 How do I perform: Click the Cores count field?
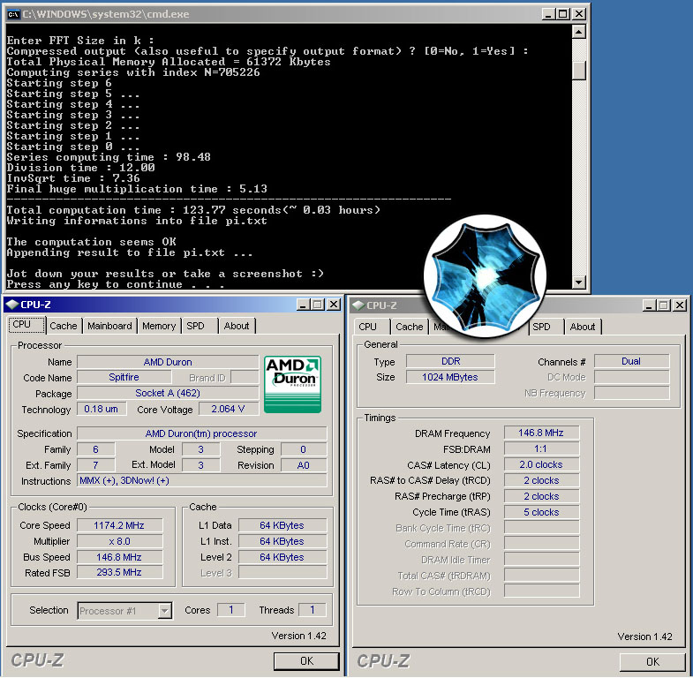(x=230, y=610)
